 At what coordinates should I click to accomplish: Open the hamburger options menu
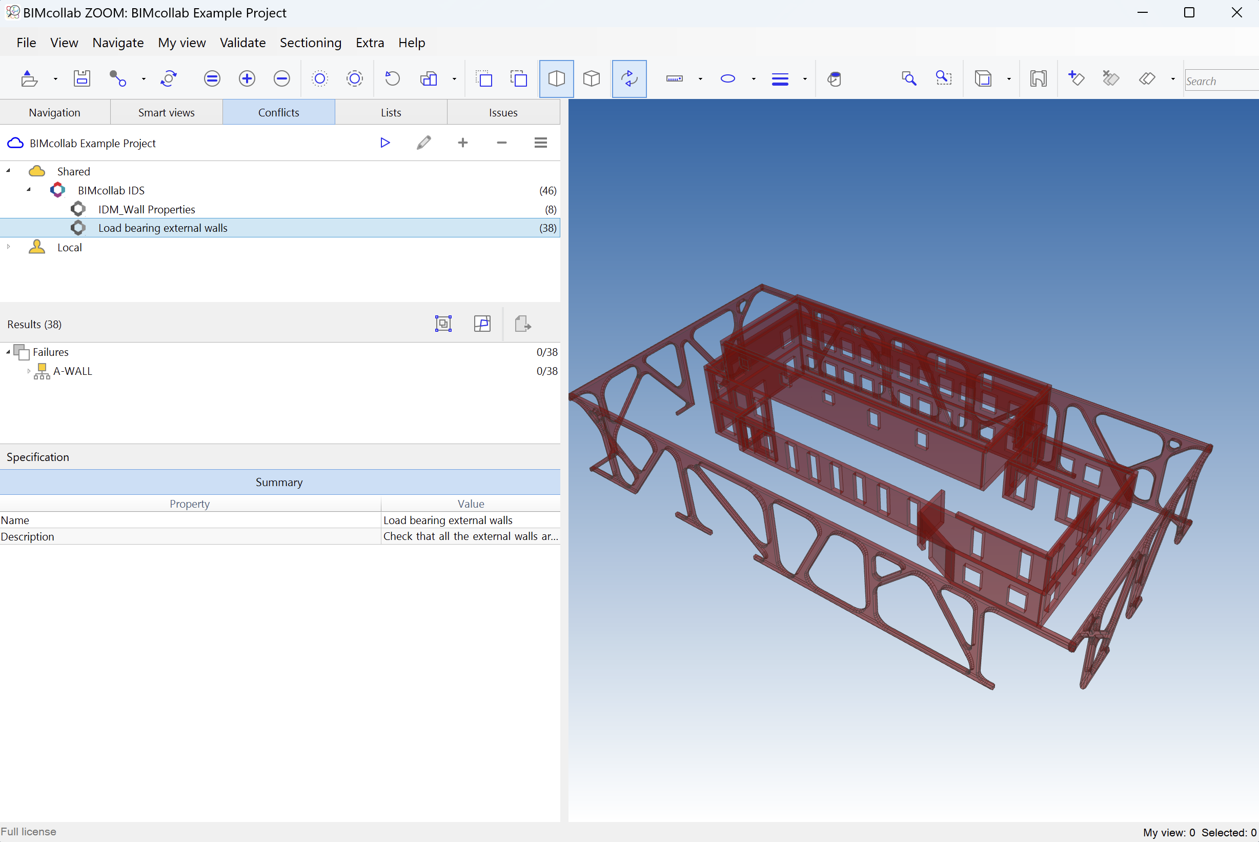[x=540, y=143]
